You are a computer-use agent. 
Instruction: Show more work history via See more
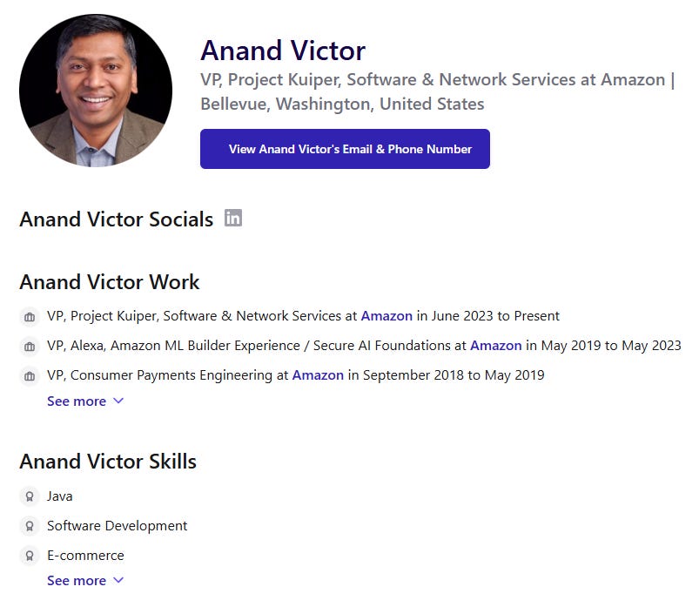coord(77,401)
